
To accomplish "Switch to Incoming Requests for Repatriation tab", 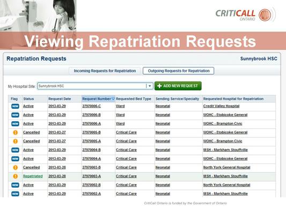I will tap(105, 71).
